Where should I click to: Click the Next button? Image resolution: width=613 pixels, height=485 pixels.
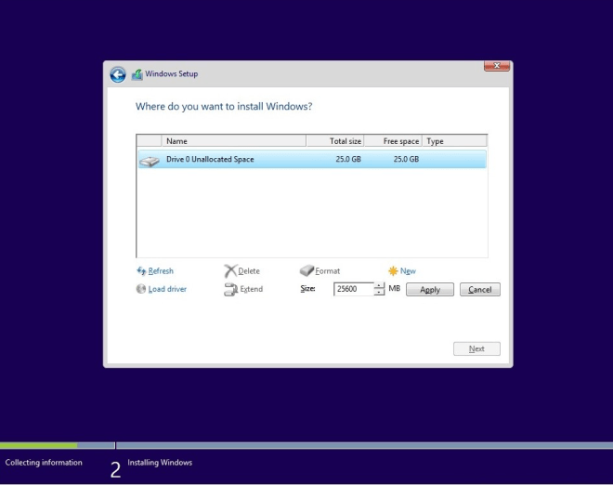click(476, 349)
